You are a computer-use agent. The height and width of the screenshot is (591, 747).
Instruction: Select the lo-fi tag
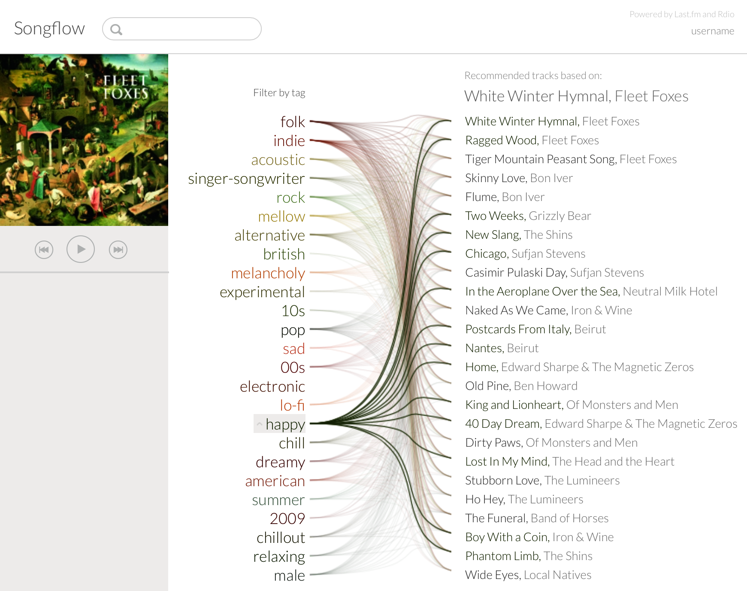[x=292, y=405]
